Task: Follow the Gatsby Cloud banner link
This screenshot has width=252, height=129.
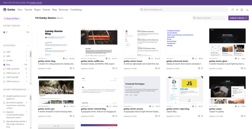Action: pos(36,3)
